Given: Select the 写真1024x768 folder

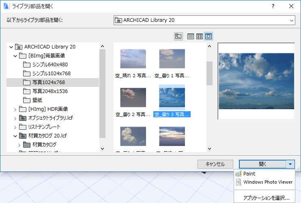Looking at the screenshot, I should pos(53,82).
